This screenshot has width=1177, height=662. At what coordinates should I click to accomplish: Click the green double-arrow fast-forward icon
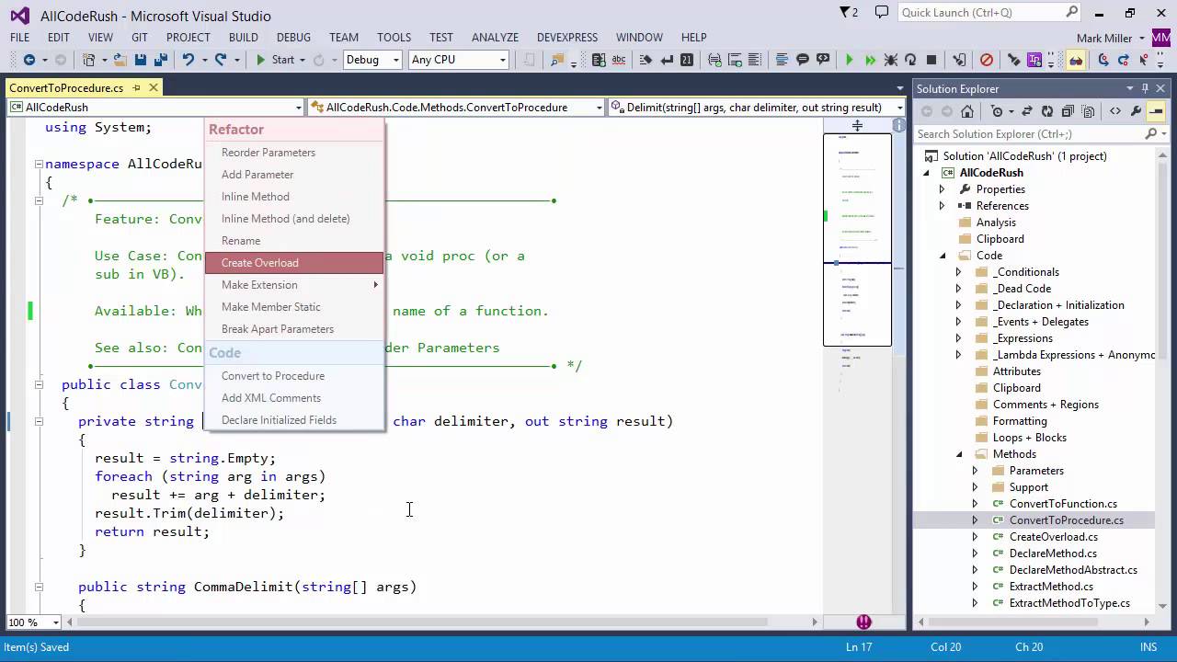(x=870, y=60)
